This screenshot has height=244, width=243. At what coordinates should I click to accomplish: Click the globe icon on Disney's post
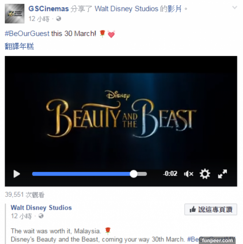click(41, 216)
